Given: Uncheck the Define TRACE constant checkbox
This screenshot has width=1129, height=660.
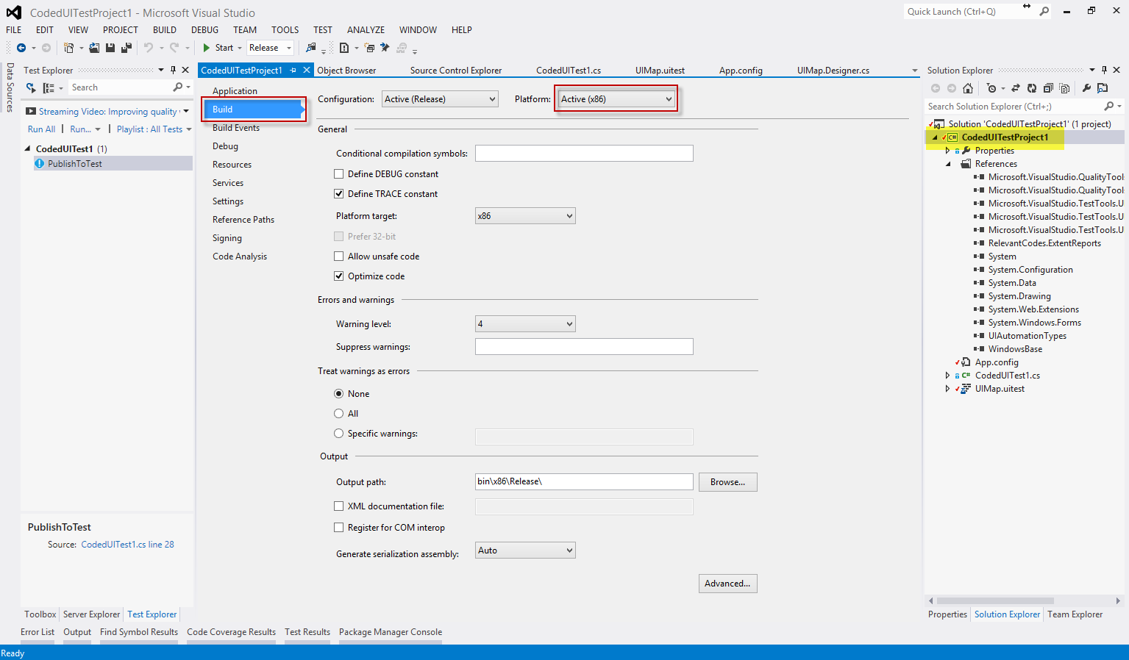Looking at the screenshot, I should coord(338,194).
